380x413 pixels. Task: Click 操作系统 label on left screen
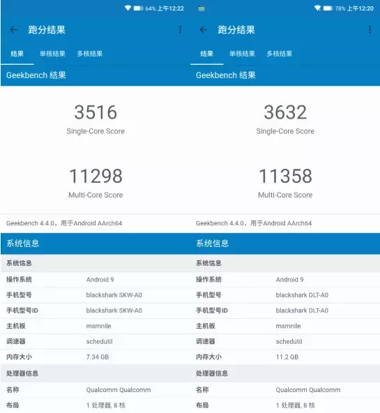tap(19, 280)
